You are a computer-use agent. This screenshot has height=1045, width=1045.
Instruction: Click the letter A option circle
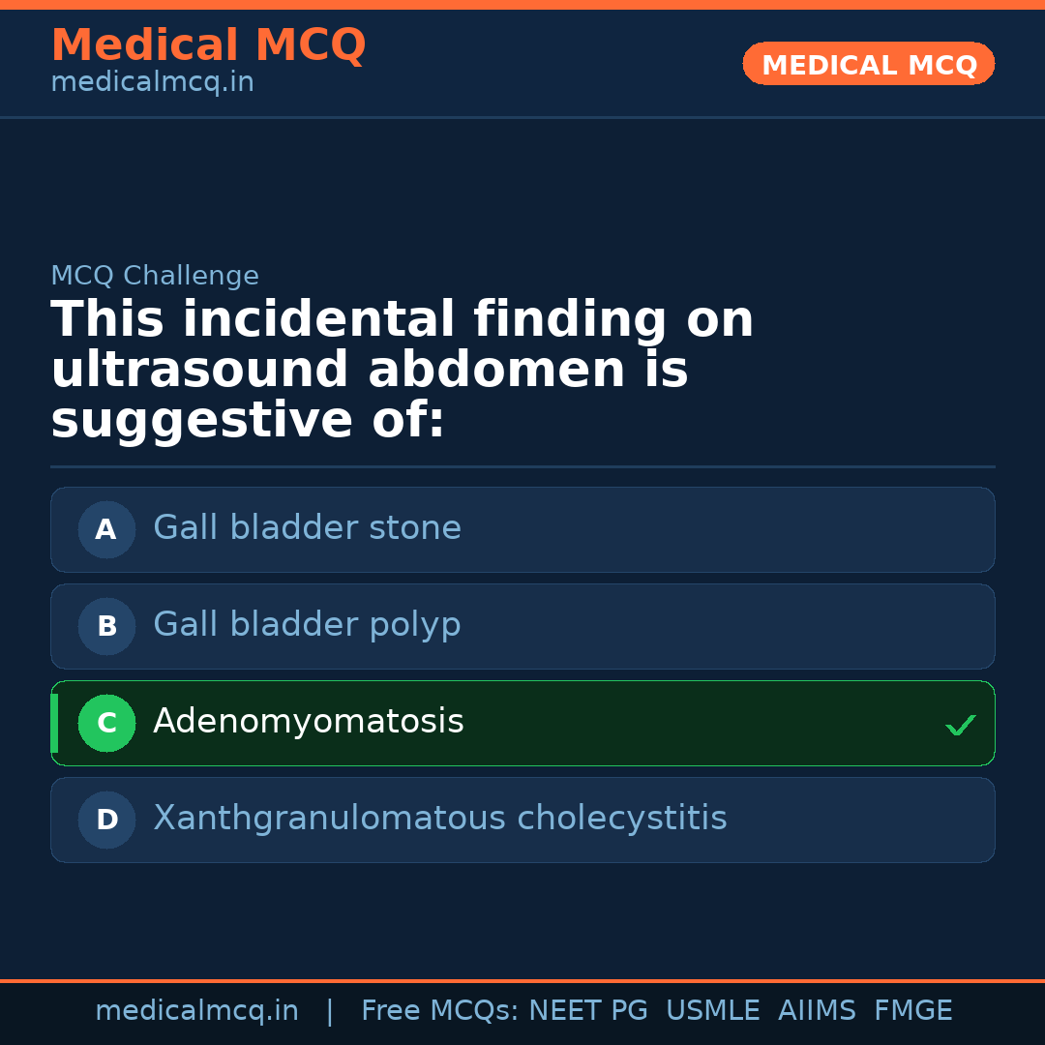pos(106,529)
